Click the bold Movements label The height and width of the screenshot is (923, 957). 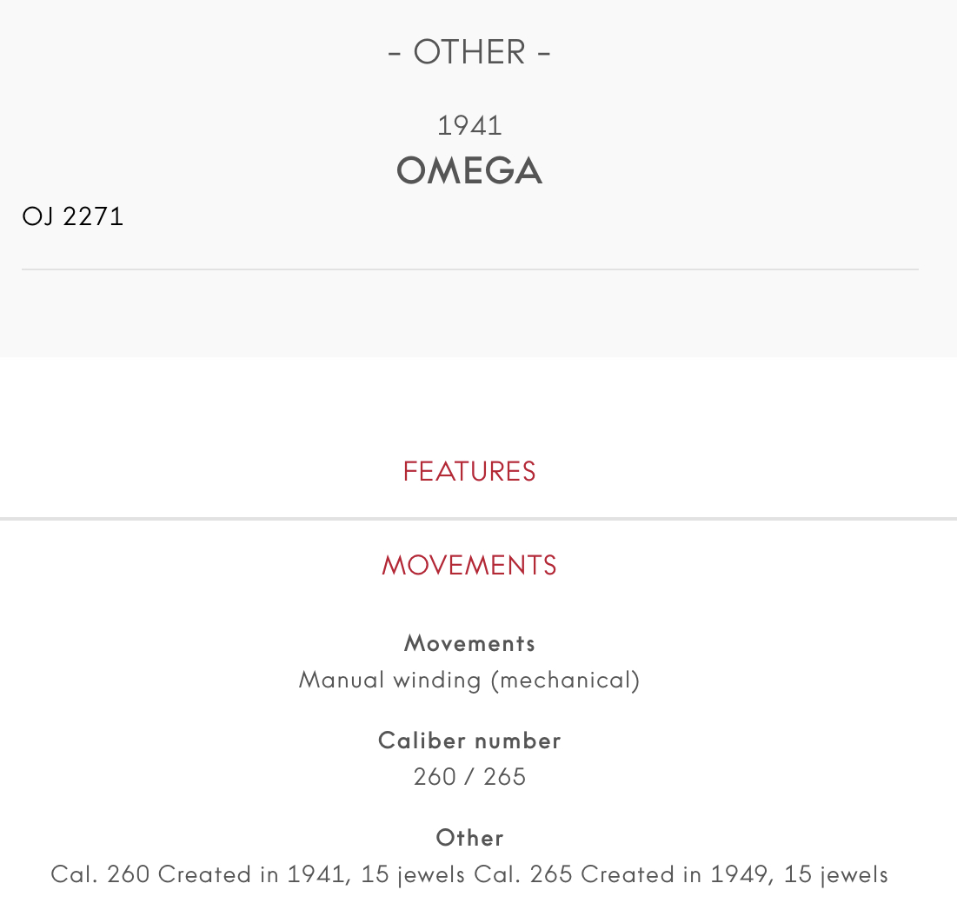pyautogui.click(x=469, y=643)
